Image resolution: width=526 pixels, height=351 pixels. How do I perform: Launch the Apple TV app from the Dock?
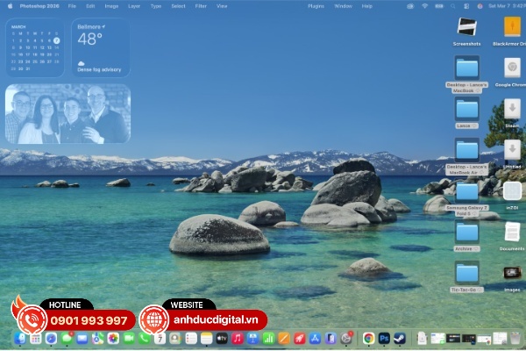pyautogui.click(x=222, y=339)
